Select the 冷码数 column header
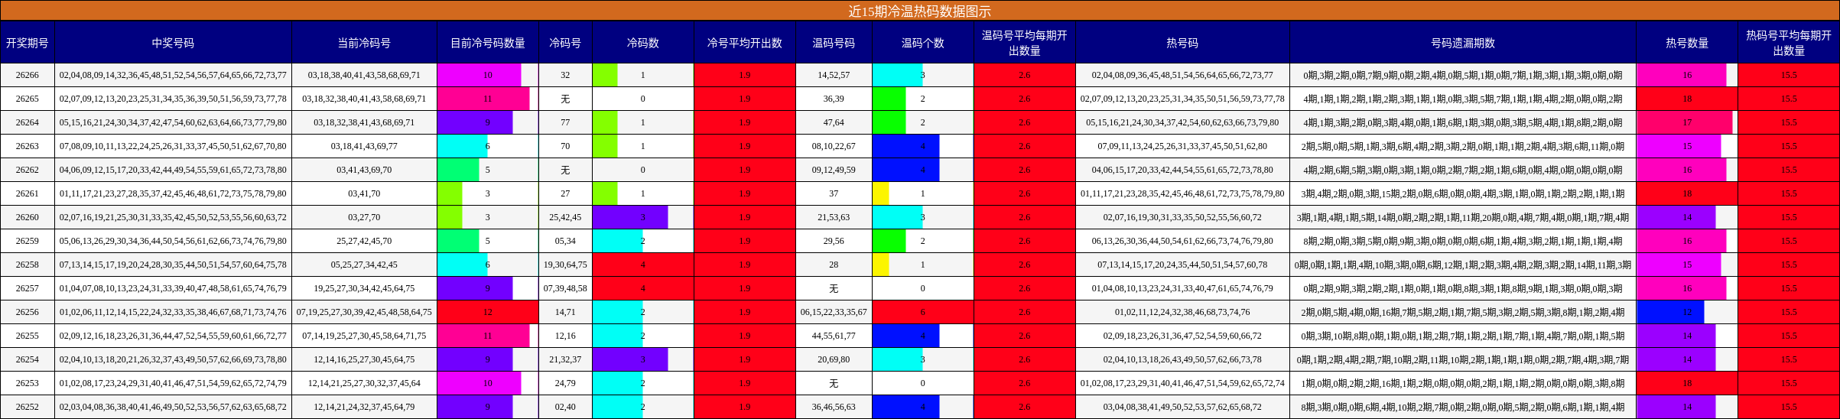 point(642,43)
